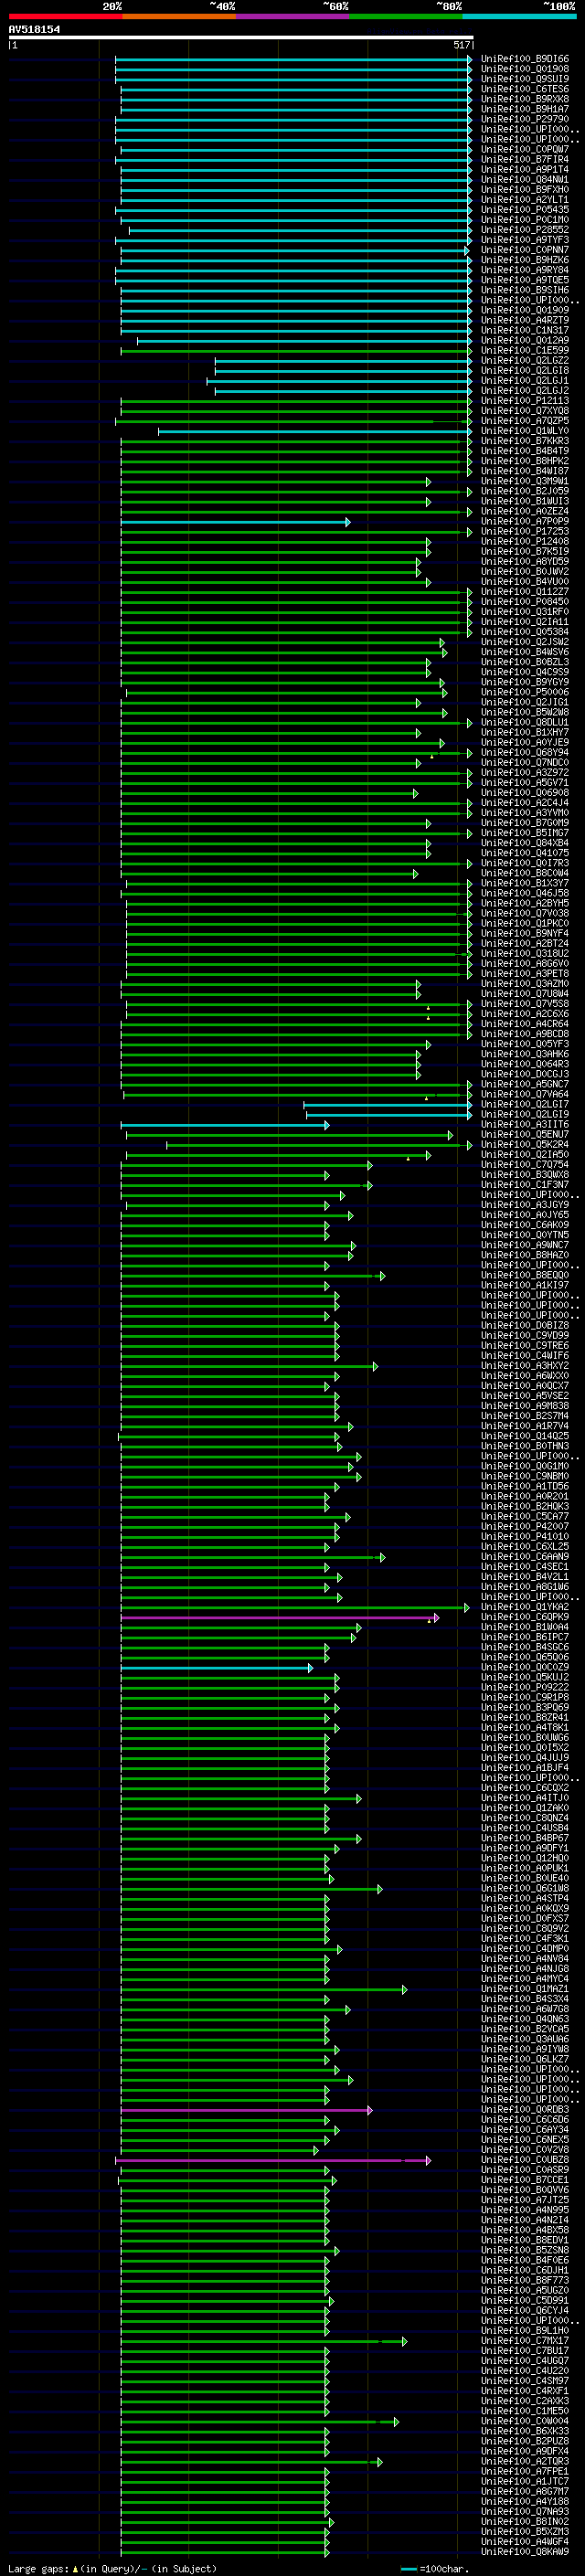Open hit UniRef100_B9D166
Image resolution: width=585 pixels, height=2576 pixels.
(x=525, y=60)
